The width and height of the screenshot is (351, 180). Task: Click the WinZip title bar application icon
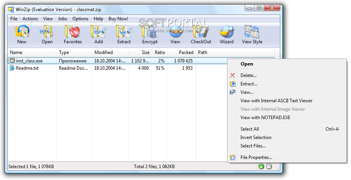11,10
